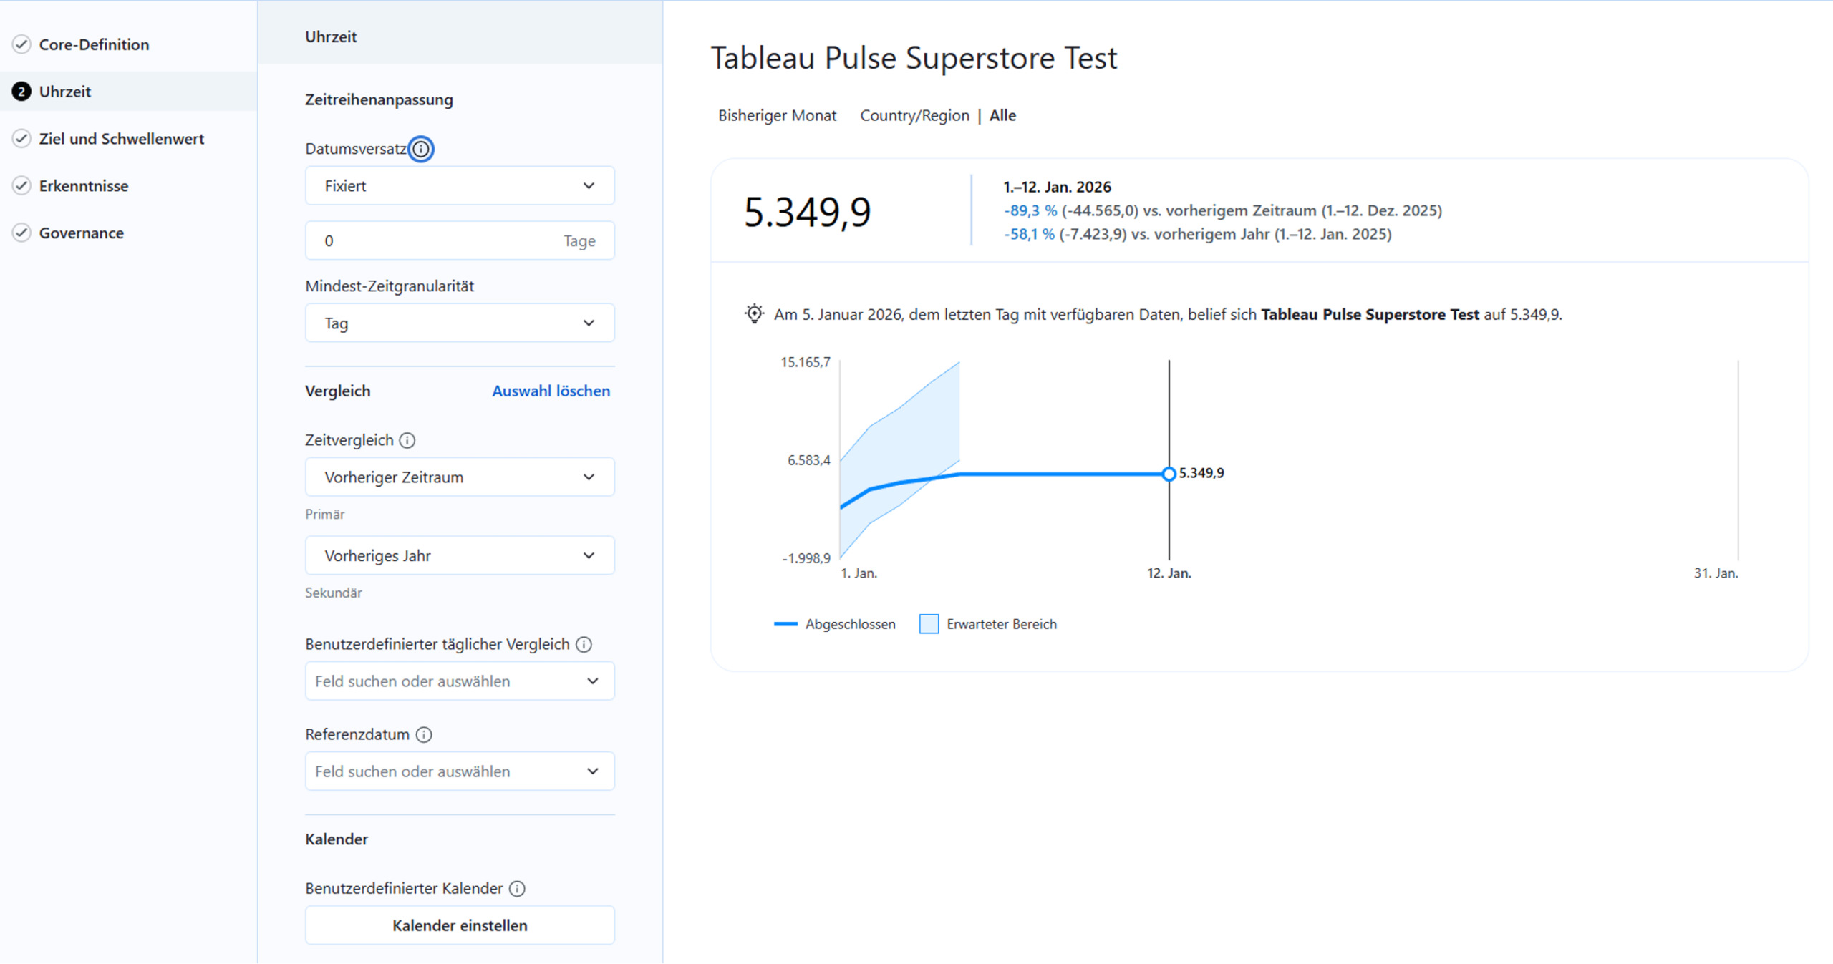Click the Zeitvergleich info icon
This screenshot has width=1833, height=964.
407,440
